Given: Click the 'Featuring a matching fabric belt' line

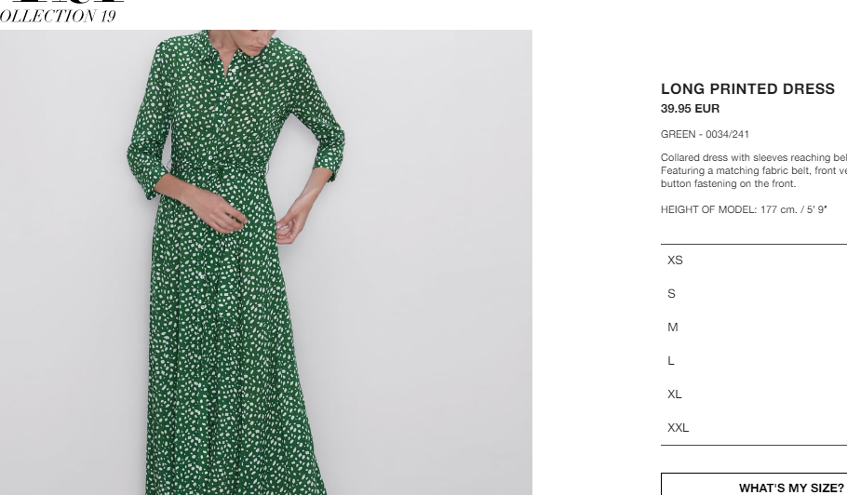Looking at the screenshot, I should pos(754,170).
